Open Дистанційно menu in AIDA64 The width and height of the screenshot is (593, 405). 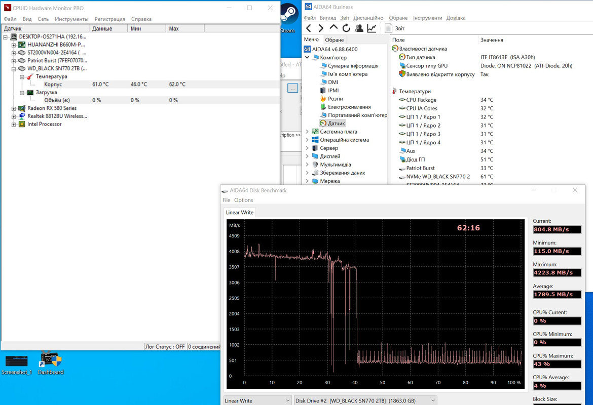coord(368,18)
